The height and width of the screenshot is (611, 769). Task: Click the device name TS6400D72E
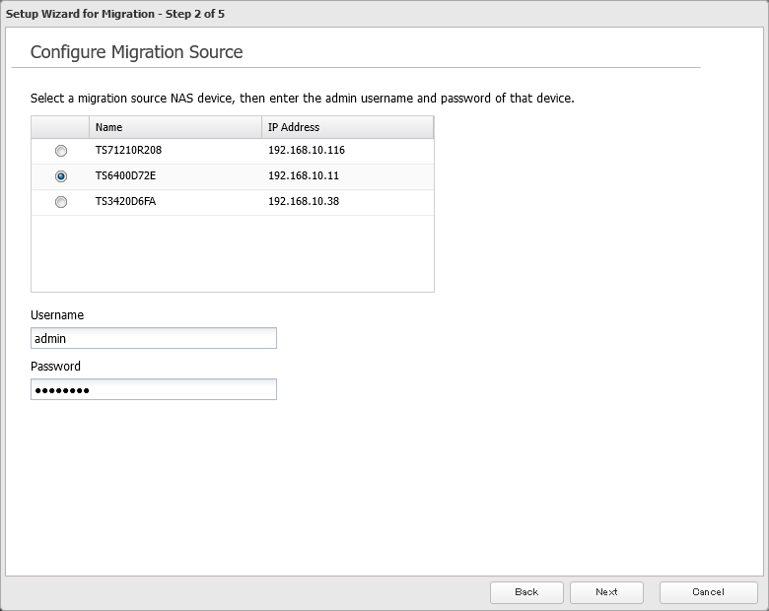pos(127,176)
